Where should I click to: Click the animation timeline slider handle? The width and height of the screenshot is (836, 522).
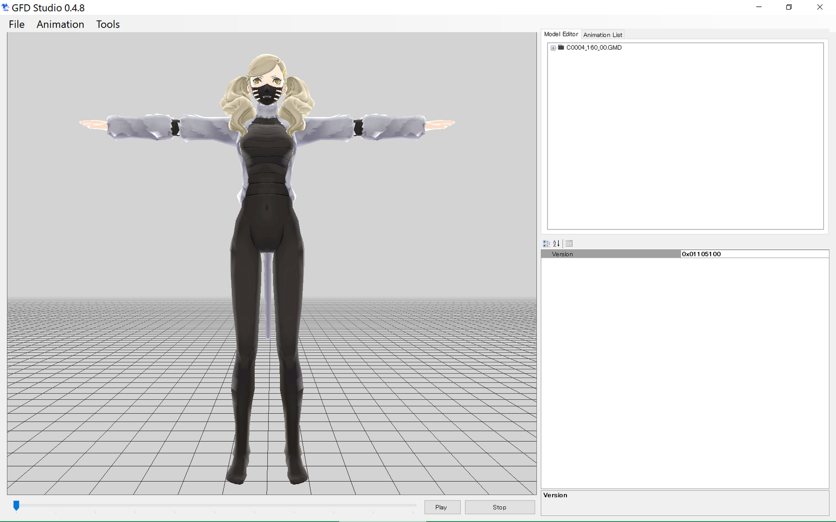coord(16,506)
